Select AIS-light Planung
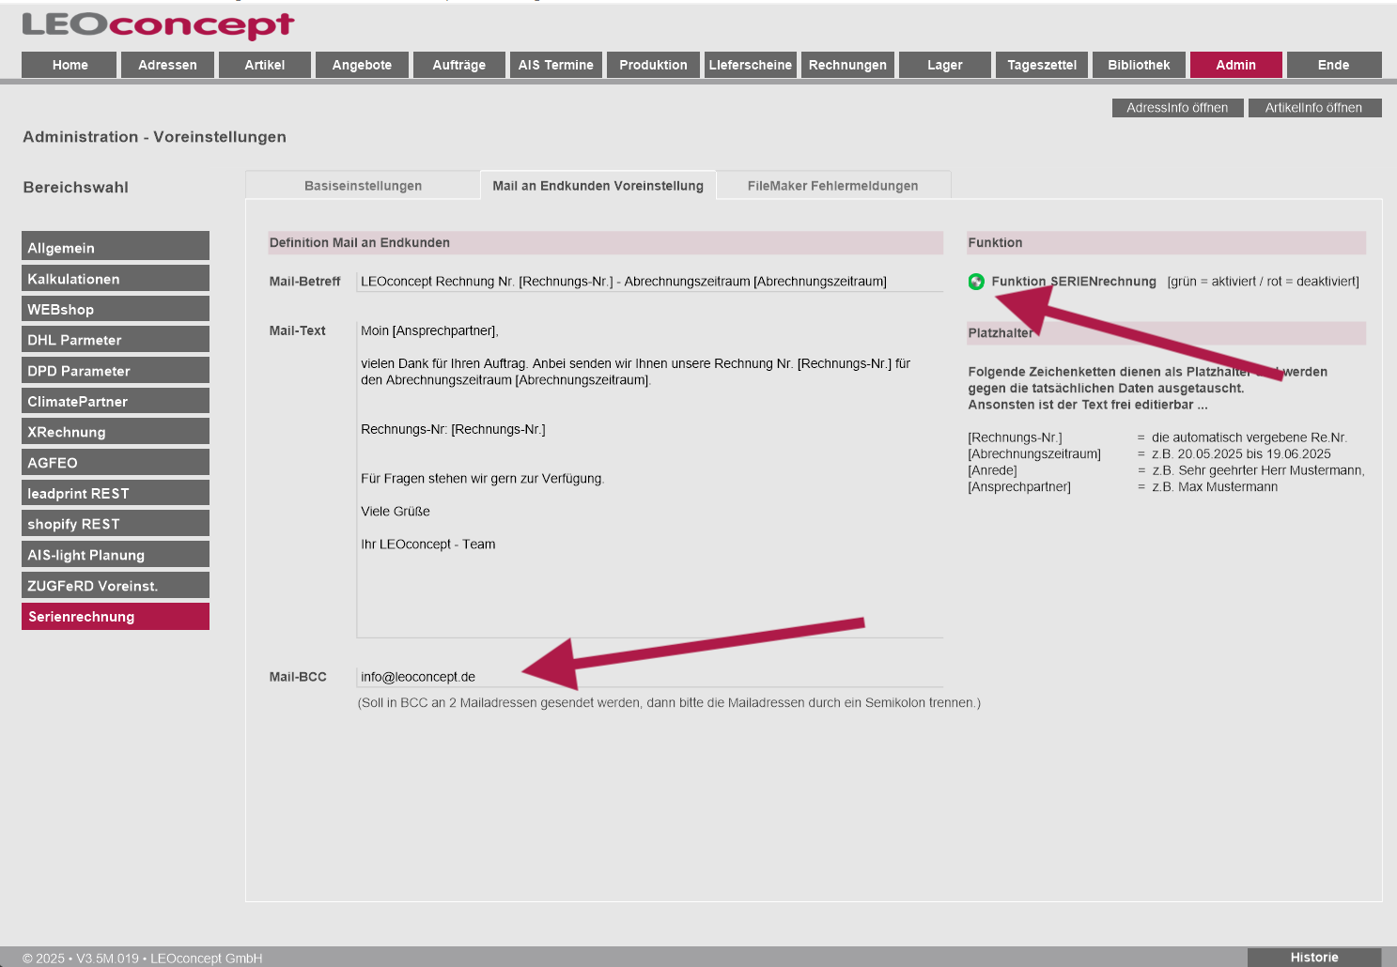 coord(116,554)
